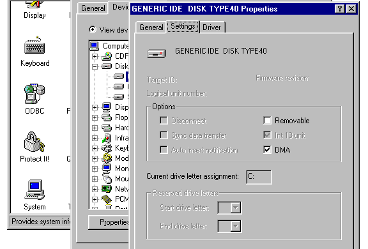Select the Hard disk controllers icon
The image size is (368, 249).
[x=107, y=128]
